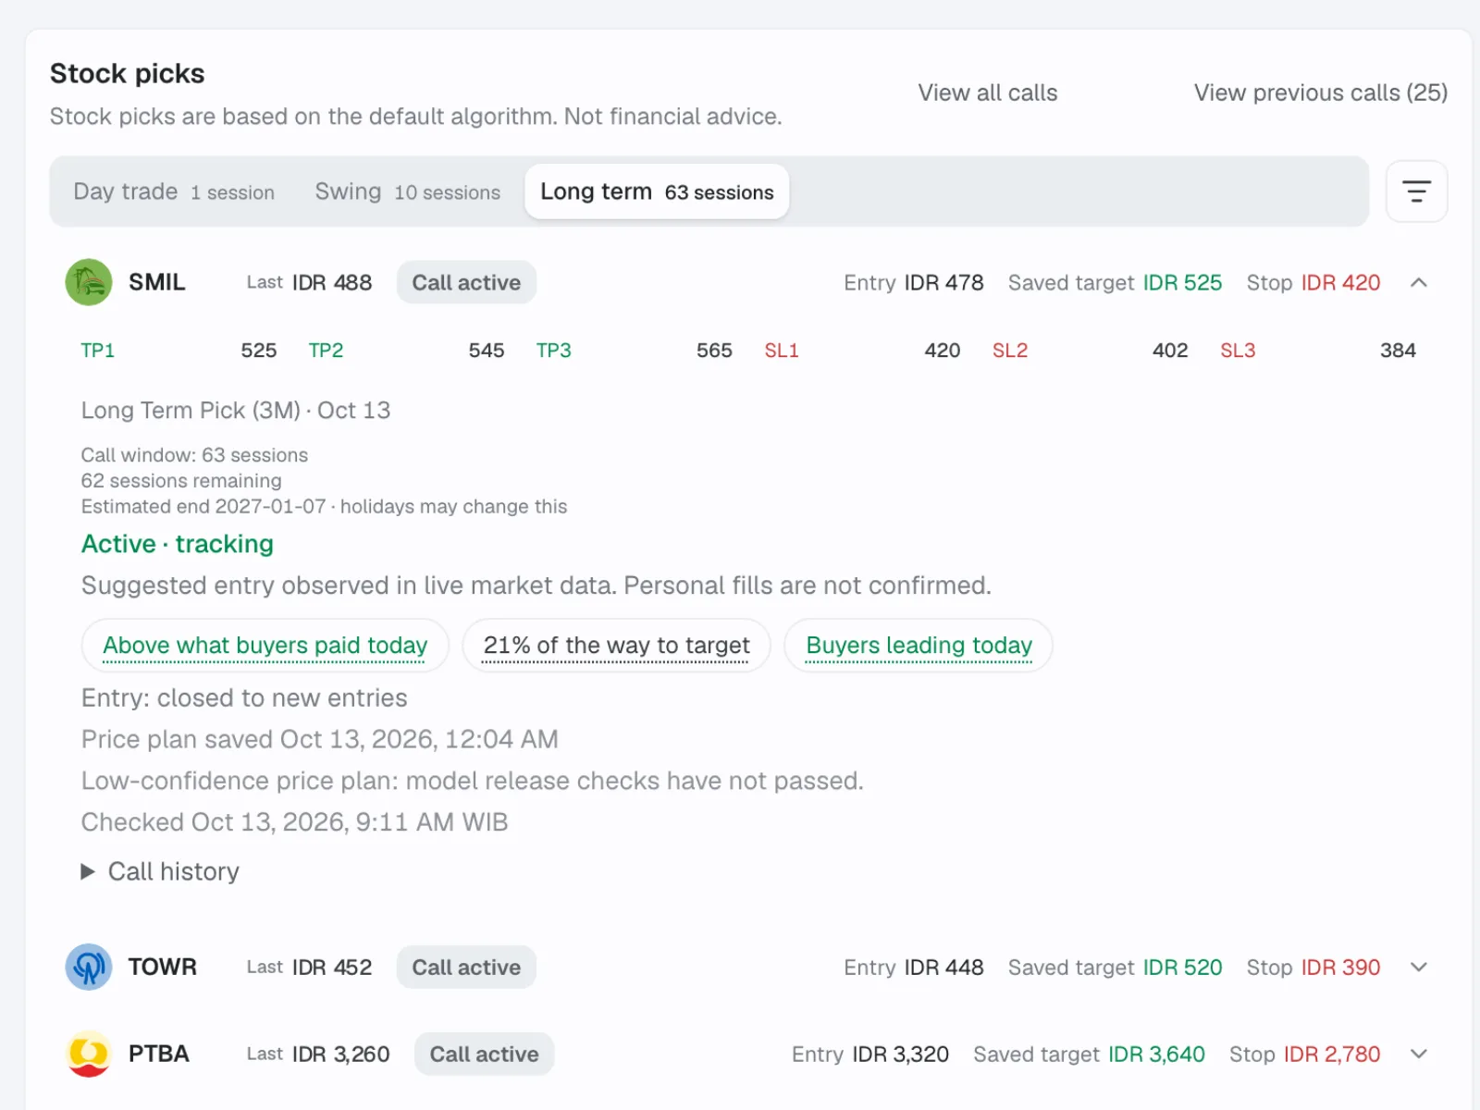Viewport: 1480px width, 1110px height.
Task: Click the PTBA company logo
Action: [89, 1054]
